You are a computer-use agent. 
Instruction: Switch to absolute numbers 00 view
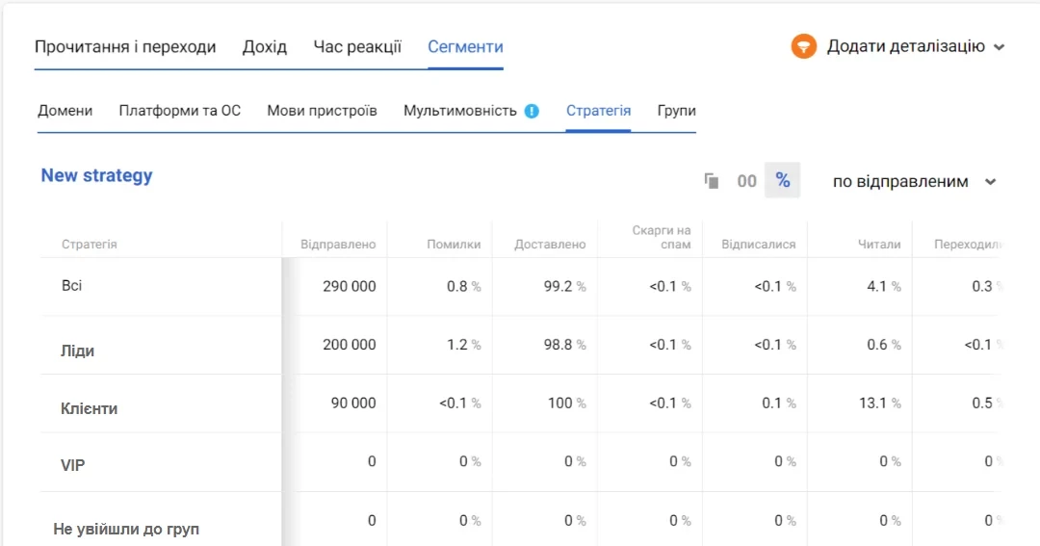pos(747,180)
